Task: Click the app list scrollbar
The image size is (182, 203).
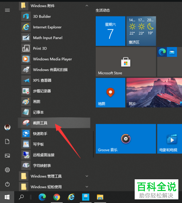Action: [x=93, y=144]
